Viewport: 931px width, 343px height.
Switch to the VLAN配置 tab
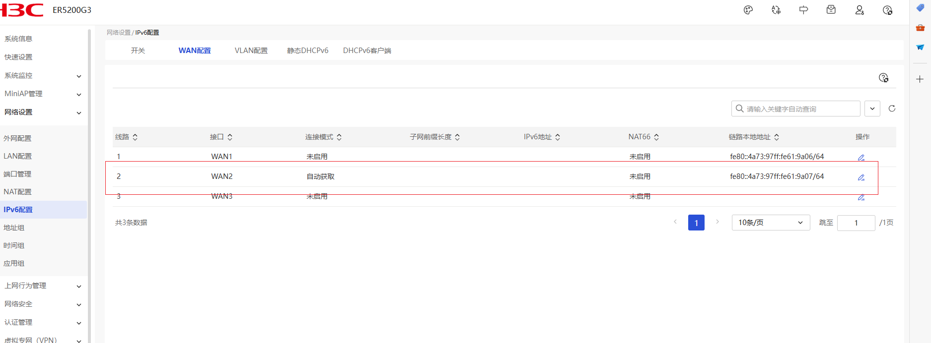[251, 51]
